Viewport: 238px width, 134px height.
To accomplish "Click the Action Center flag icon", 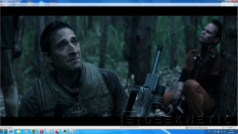I will pyautogui.click(x=215, y=132).
